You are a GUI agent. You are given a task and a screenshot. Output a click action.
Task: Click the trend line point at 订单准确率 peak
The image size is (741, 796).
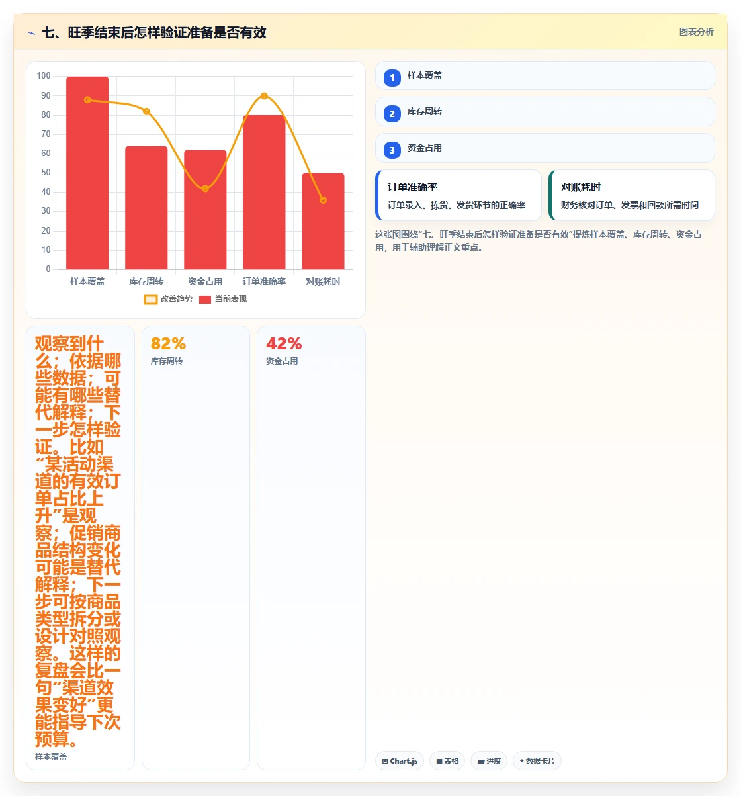point(264,96)
